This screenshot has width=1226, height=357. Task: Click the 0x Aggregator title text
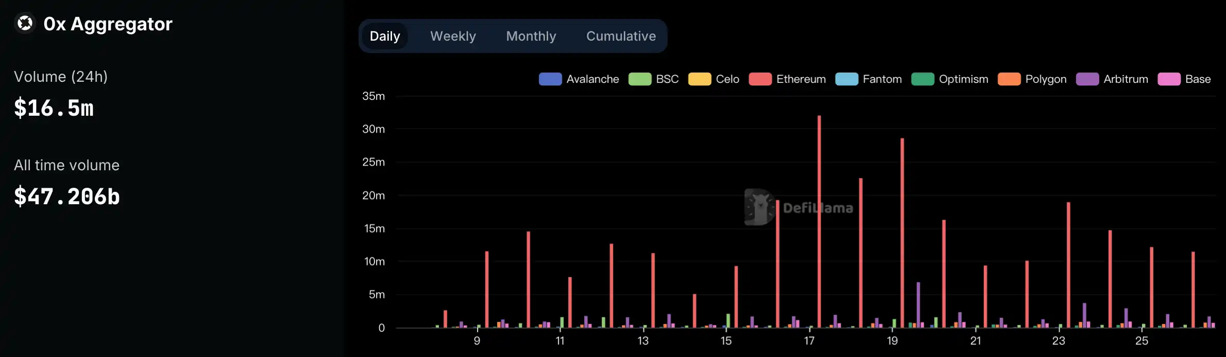(x=108, y=24)
